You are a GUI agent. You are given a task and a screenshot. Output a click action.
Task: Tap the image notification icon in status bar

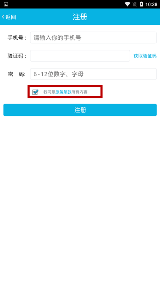(6, 4)
